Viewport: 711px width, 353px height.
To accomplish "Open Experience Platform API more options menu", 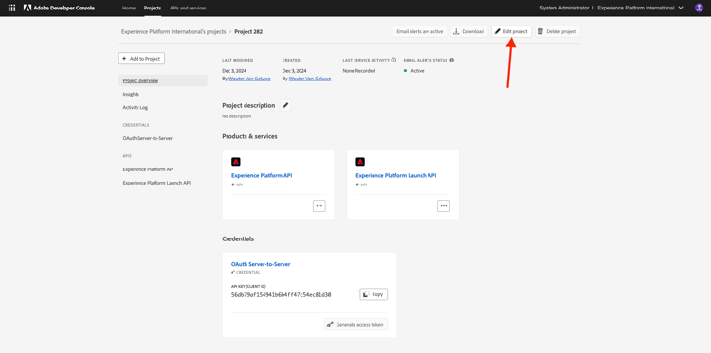I will point(319,205).
